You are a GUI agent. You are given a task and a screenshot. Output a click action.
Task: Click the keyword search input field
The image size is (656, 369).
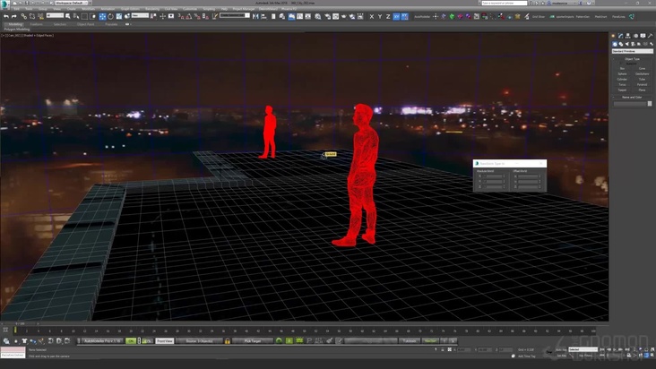click(x=505, y=3)
